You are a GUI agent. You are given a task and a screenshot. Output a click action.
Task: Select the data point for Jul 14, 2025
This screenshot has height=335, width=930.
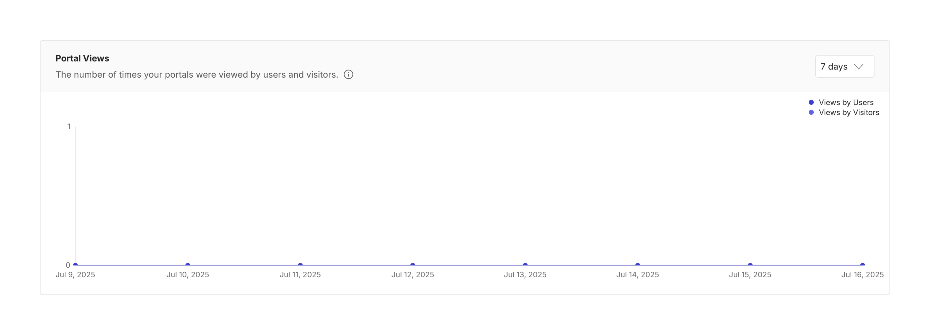637,265
